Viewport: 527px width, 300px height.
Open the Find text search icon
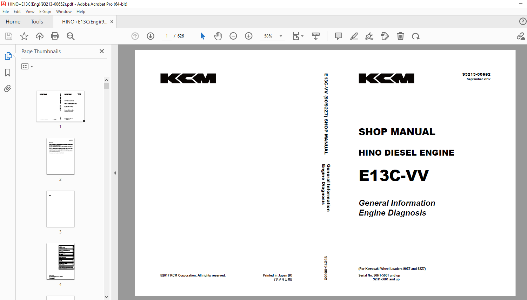click(71, 36)
